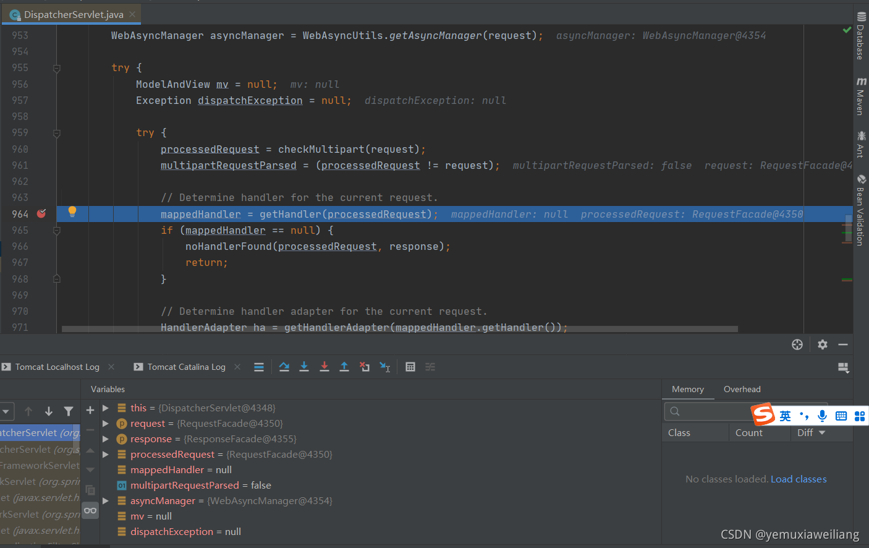This screenshot has height=548, width=869.
Task: Sort by the Diff column header
Action: click(821, 433)
